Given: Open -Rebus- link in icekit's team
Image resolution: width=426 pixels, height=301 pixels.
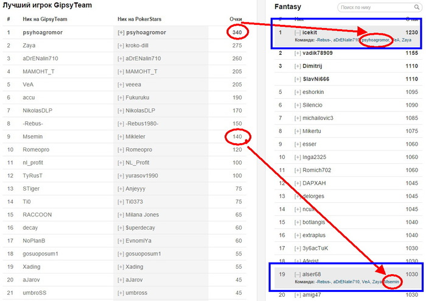Looking at the screenshot, I should pyautogui.click(x=323, y=40).
